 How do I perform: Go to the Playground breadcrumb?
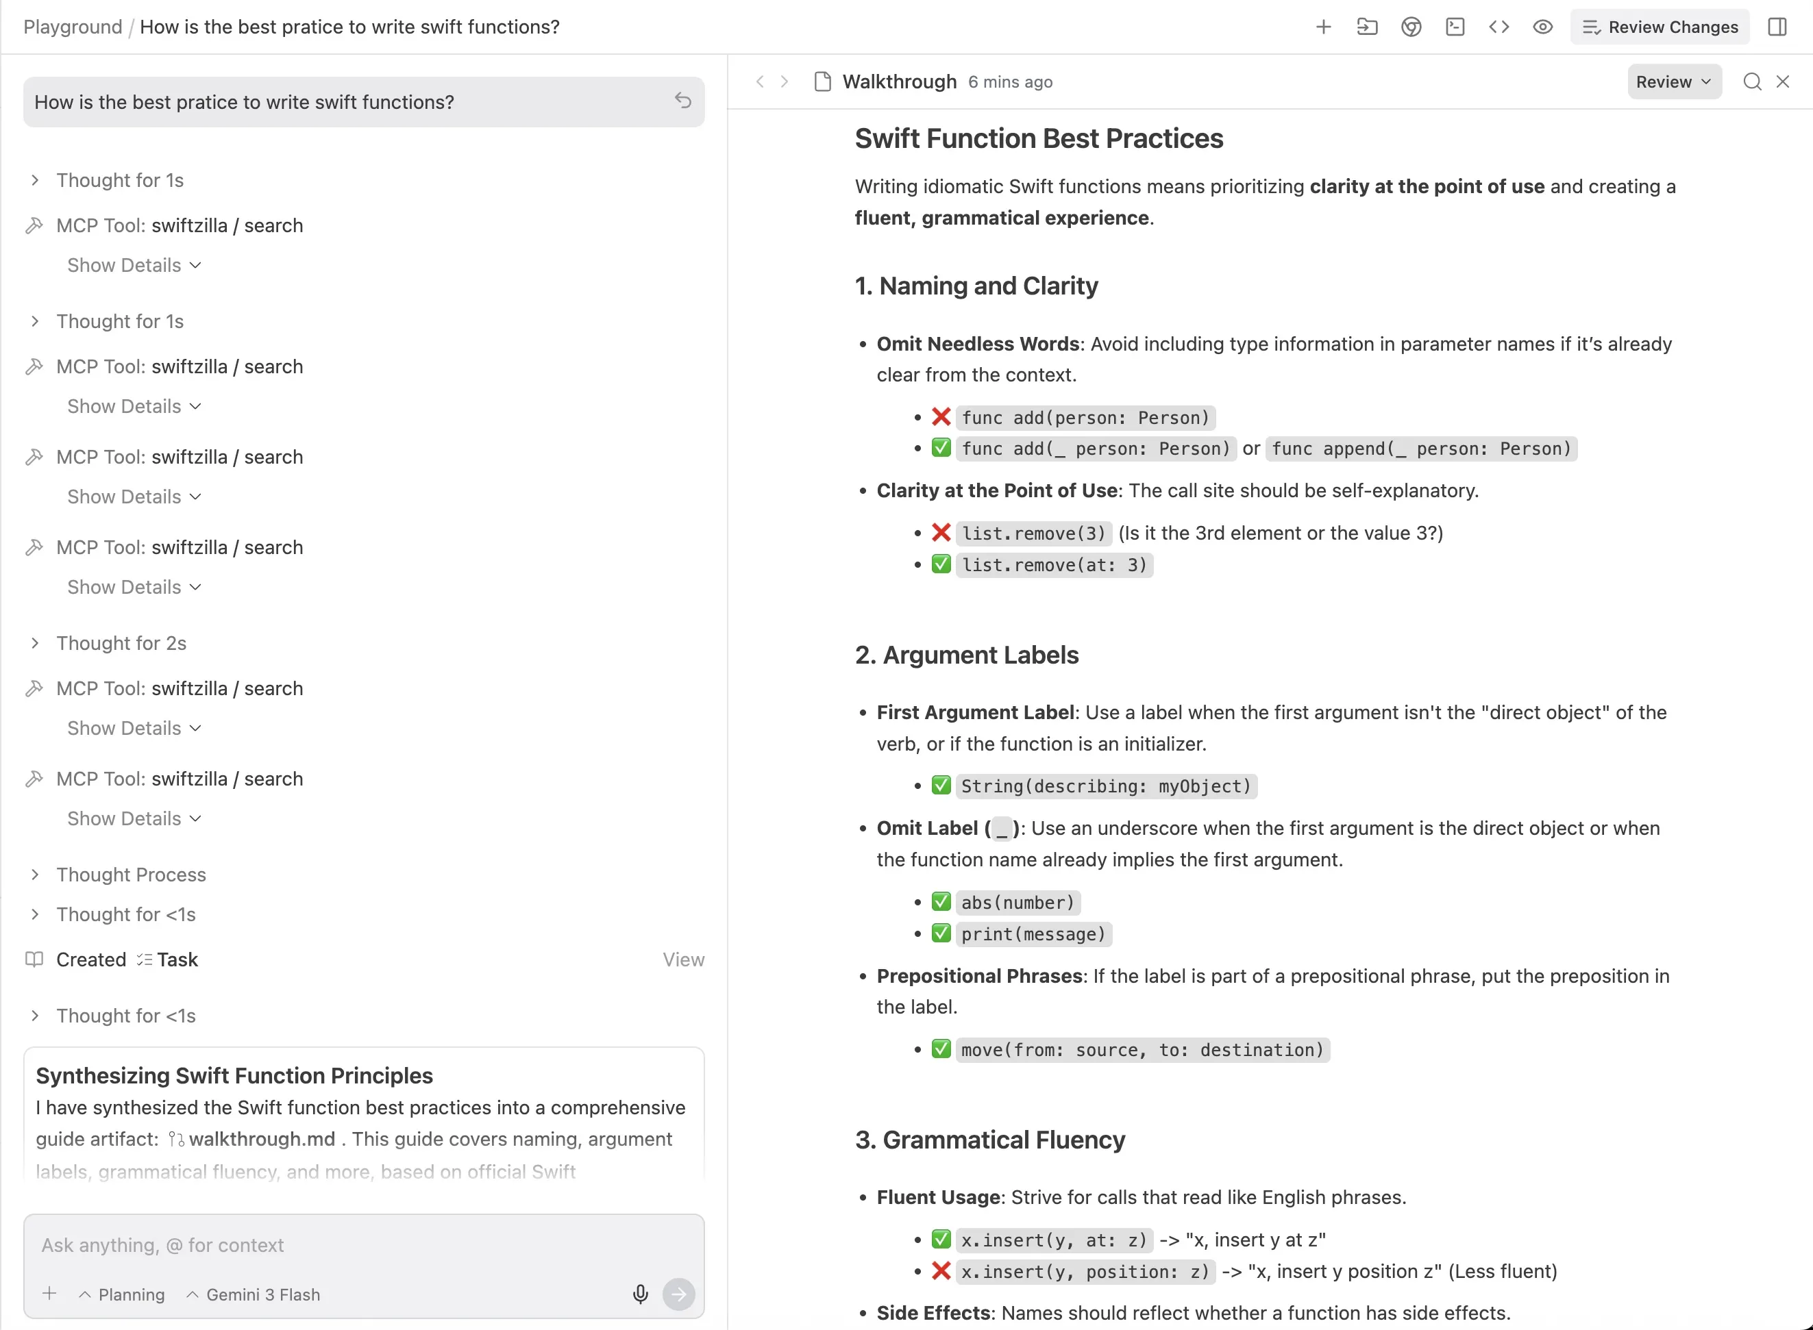pyautogui.click(x=72, y=27)
